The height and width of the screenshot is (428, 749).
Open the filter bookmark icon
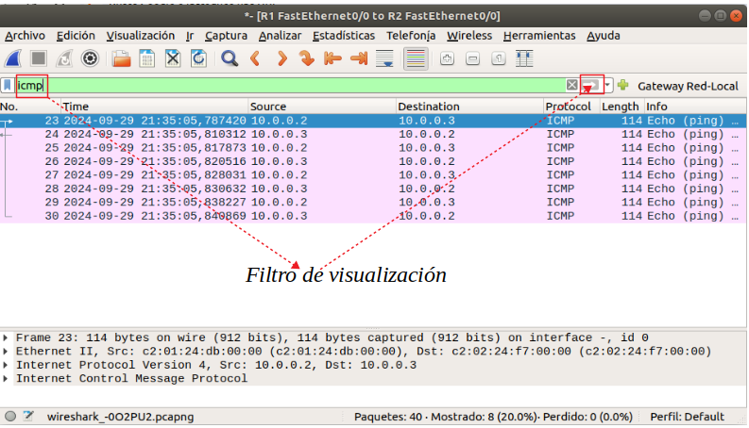coord(8,85)
